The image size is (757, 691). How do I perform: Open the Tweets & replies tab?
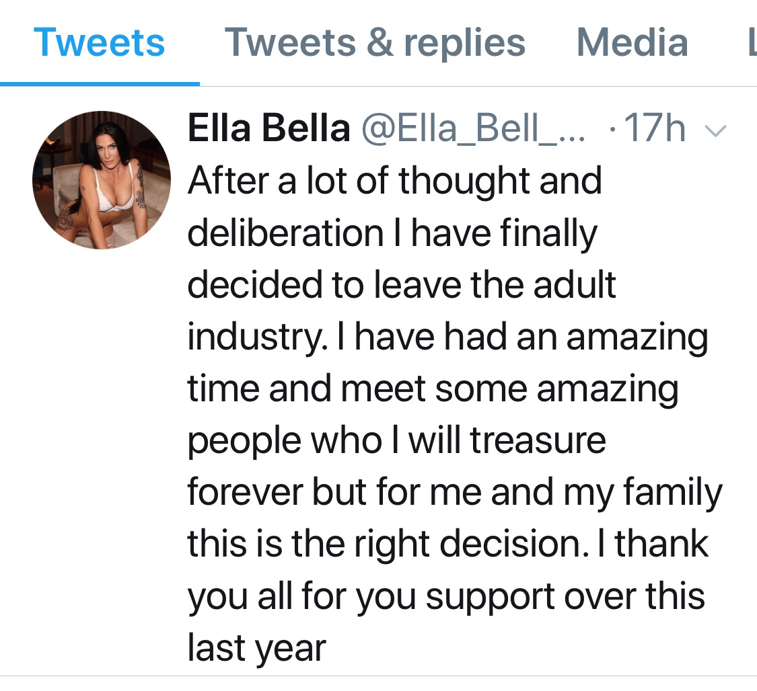coord(375,42)
